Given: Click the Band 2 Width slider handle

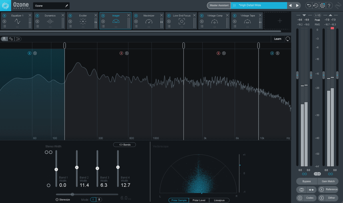Looking at the screenshot, I should pos(77,167).
